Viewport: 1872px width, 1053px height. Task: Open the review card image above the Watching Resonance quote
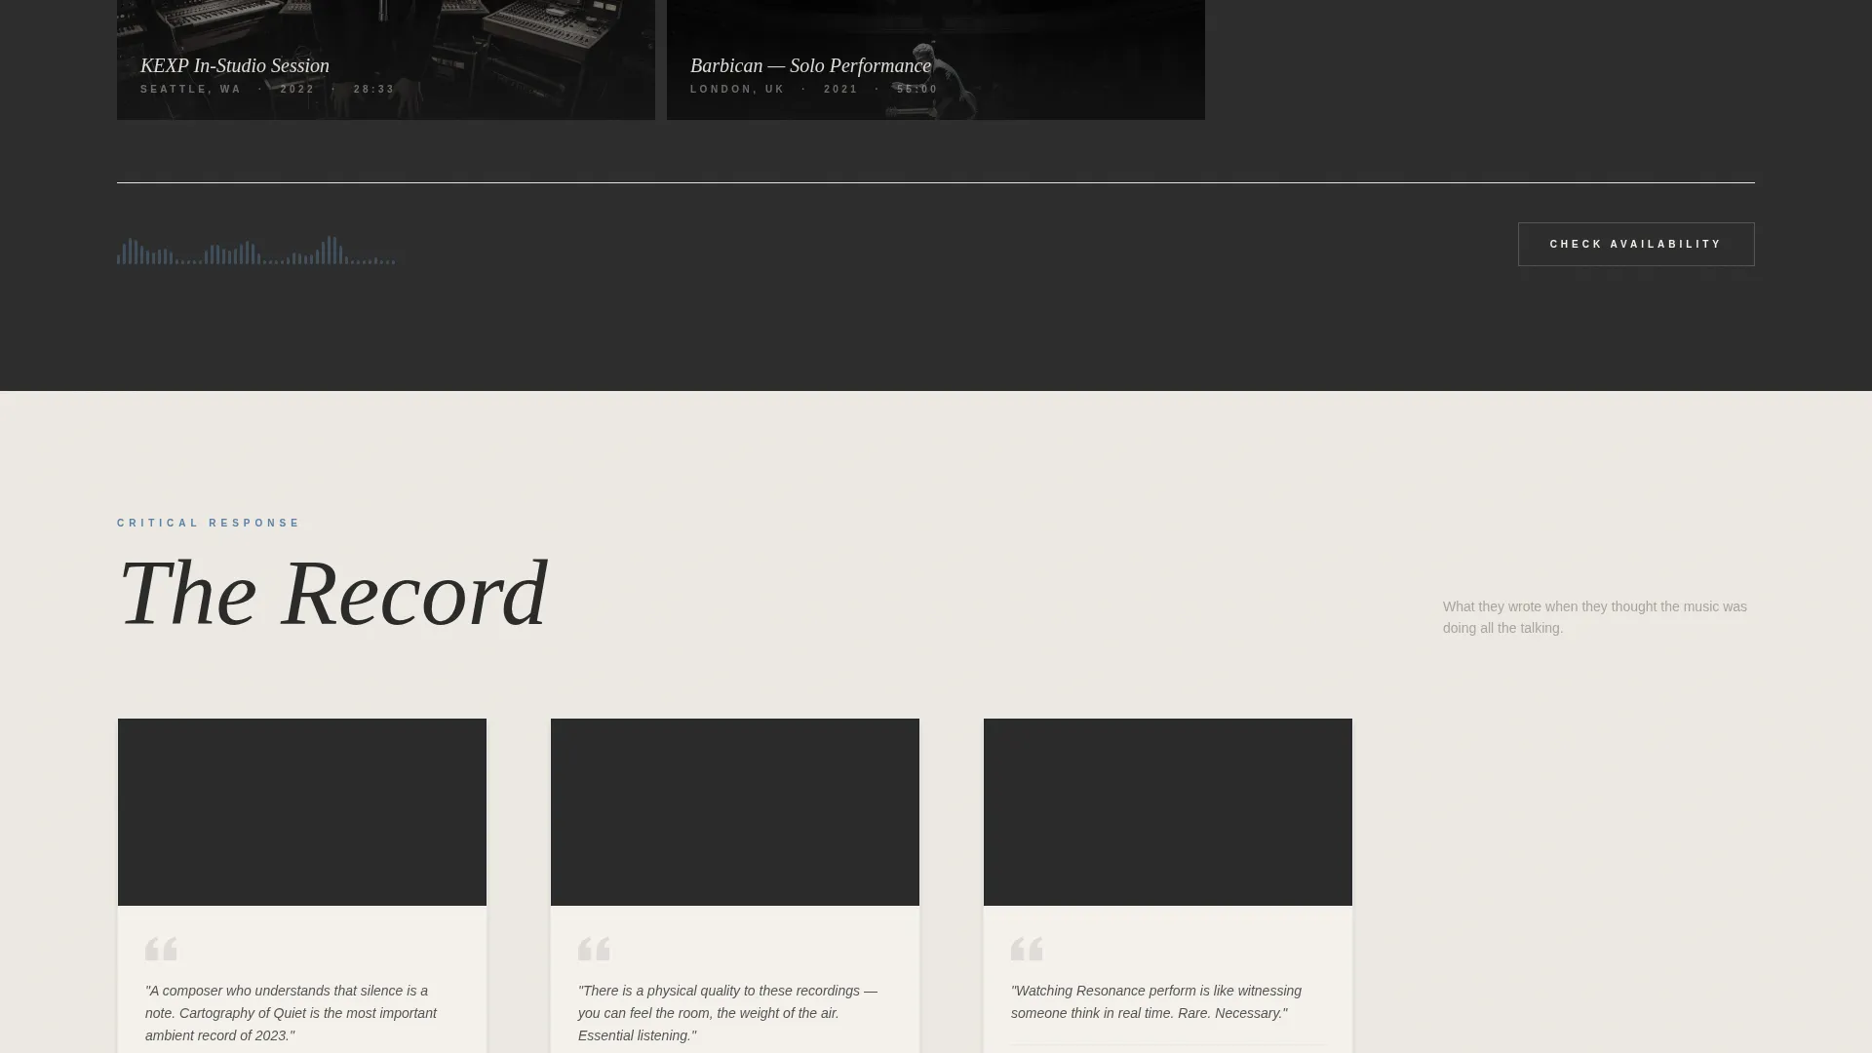1168,812
